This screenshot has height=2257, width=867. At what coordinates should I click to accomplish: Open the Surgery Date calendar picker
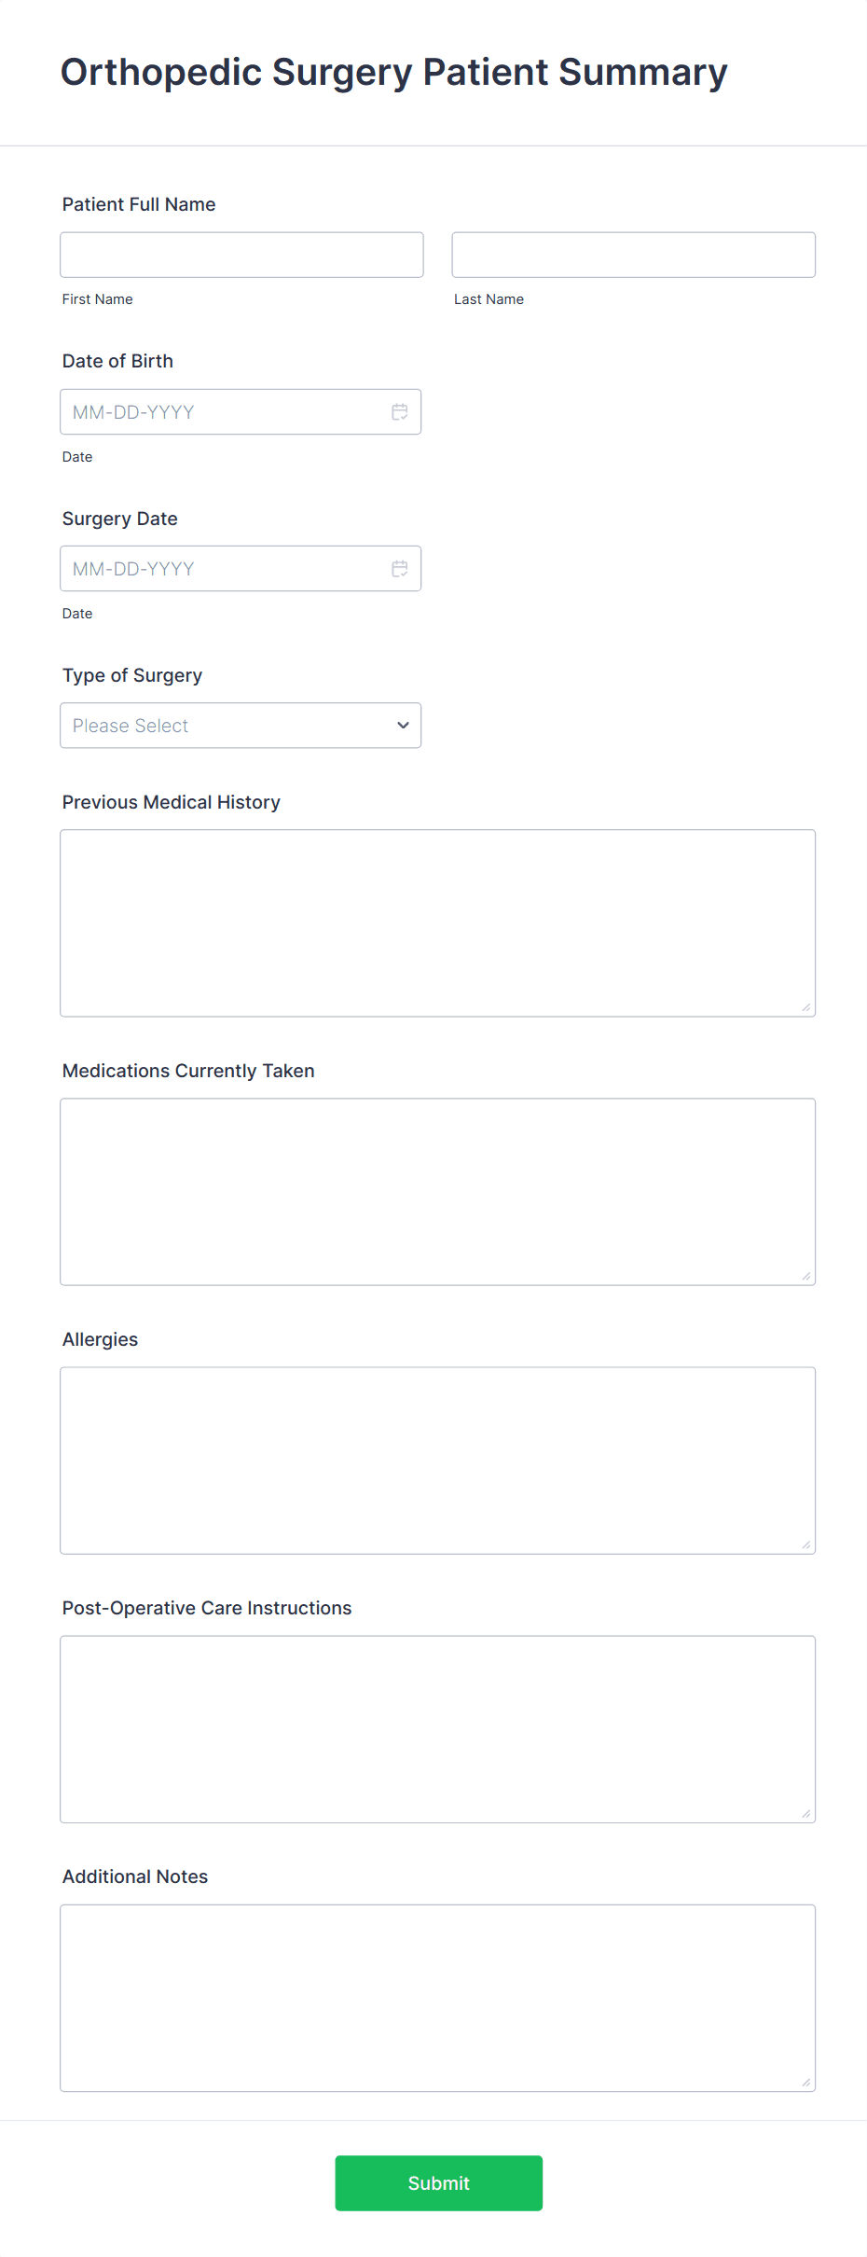(399, 568)
